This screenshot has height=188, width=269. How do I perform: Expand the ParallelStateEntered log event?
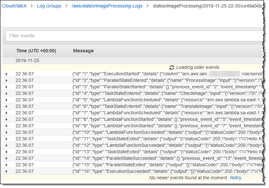click(x=7, y=80)
